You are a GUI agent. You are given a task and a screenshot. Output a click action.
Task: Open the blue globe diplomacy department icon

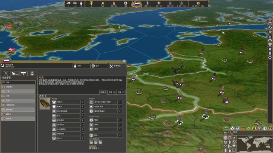238,128
